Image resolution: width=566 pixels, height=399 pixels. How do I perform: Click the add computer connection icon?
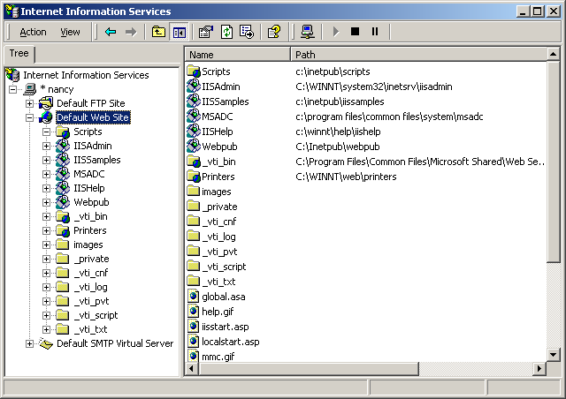coord(308,32)
